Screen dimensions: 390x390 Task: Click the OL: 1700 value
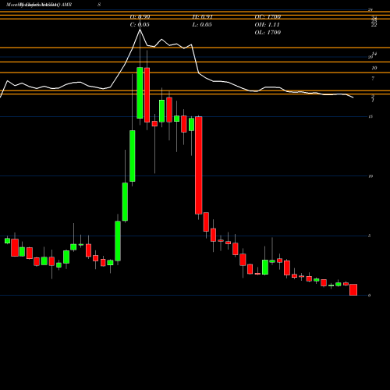pos(268,33)
